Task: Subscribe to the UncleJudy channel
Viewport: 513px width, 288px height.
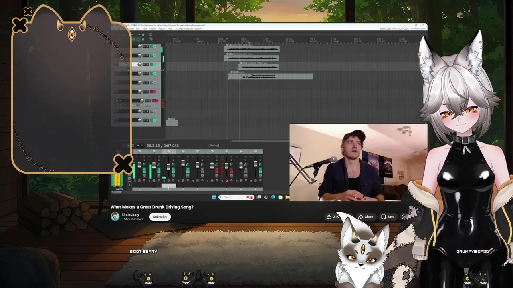Action: (x=160, y=217)
